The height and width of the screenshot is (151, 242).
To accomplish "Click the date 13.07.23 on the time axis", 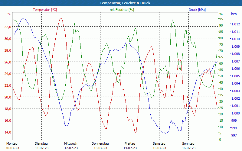I will tap(100, 148).
